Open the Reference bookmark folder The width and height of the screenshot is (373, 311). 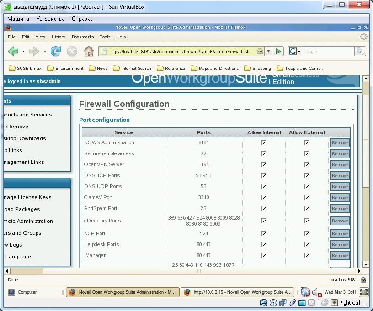(x=171, y=69)
